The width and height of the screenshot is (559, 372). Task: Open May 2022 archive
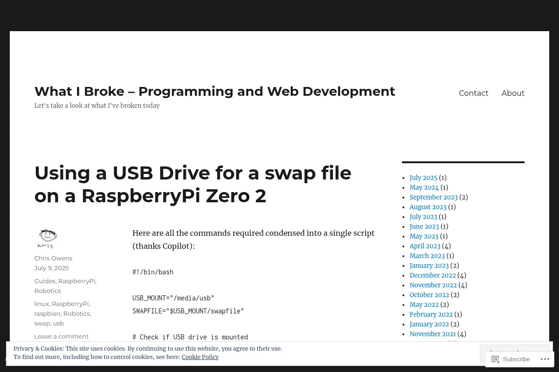tap(424, 305)
